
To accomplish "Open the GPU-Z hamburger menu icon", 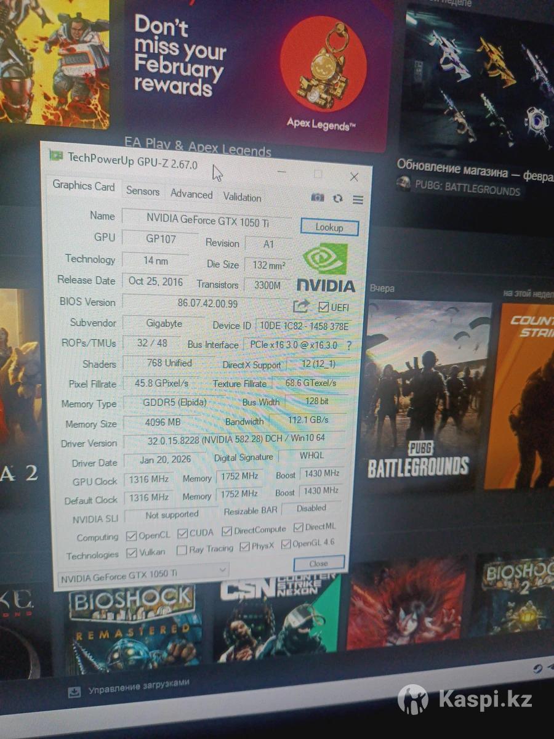I will (358, 200).
